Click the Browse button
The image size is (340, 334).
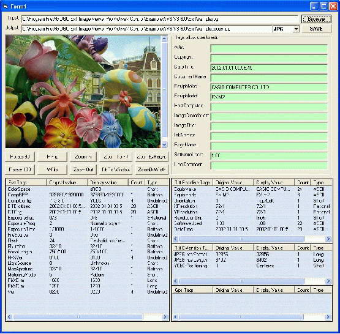(316, 19)
